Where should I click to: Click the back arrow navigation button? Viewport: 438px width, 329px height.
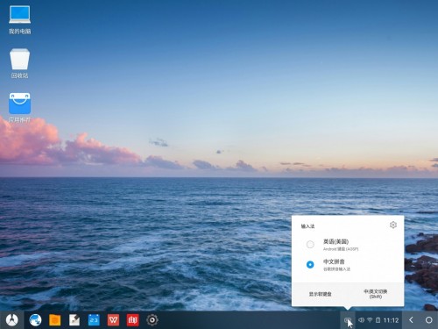click(411, 320)
